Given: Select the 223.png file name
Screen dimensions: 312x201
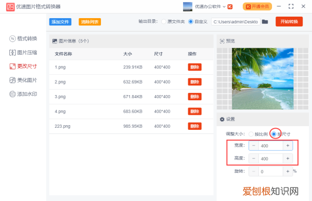Looking at the screenshot, I should click(62, 126).
